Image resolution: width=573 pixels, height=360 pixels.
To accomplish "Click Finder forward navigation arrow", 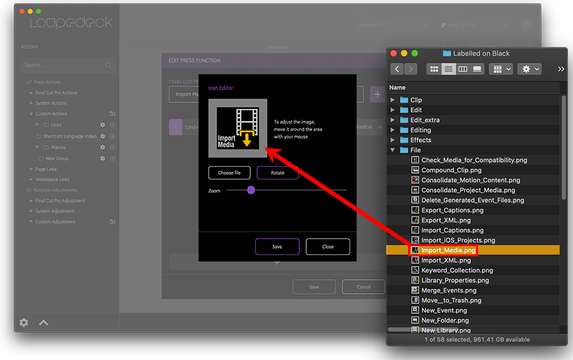I will (x=411, y=69).
